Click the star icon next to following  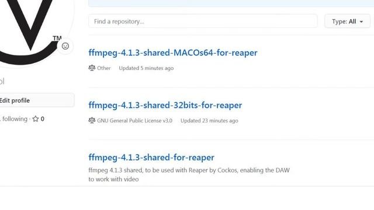point(36,118)
